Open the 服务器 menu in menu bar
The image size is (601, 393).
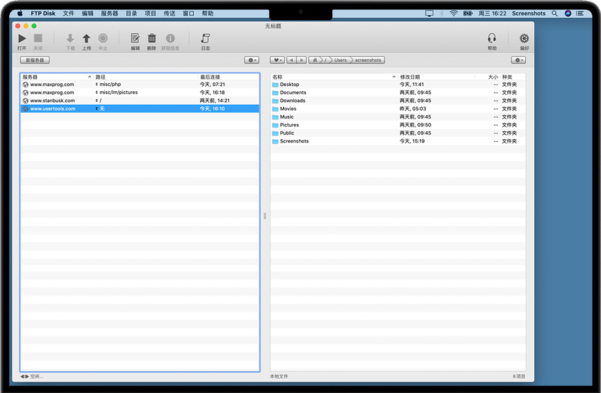tap(109, 13)
